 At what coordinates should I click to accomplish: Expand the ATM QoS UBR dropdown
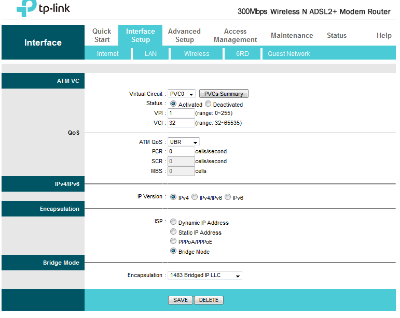coord(184,142)
